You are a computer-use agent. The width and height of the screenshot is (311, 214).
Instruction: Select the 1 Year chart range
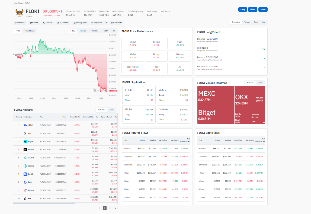[105, 31]
